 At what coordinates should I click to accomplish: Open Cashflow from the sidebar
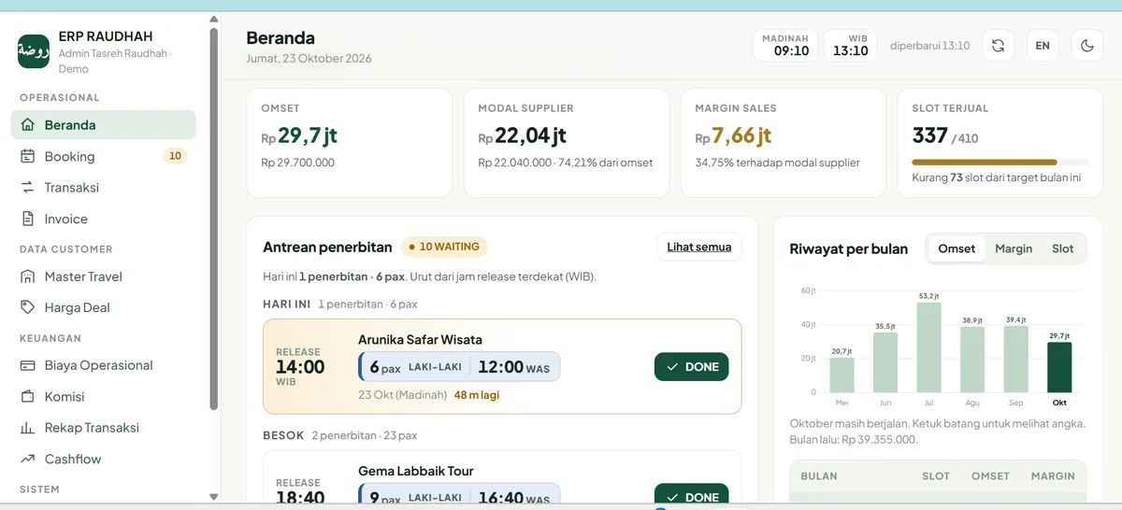tap(104, 459)
